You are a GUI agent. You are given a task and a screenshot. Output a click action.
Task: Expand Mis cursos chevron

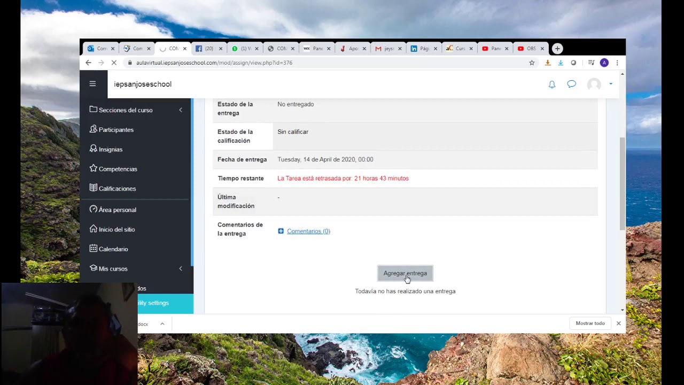[x=181, y=268]
